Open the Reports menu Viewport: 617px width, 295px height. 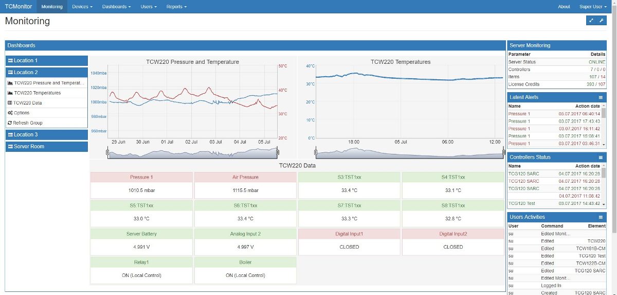tap(176, 7)
